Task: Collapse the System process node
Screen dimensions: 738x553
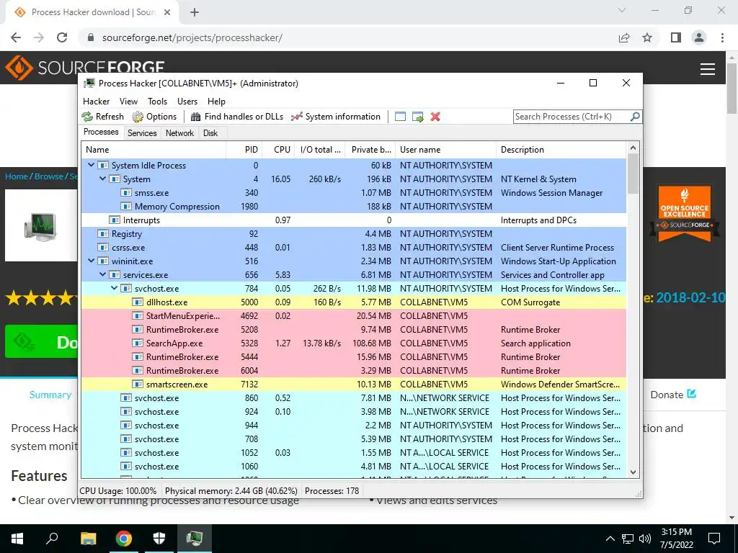Action: click(102, 179)
